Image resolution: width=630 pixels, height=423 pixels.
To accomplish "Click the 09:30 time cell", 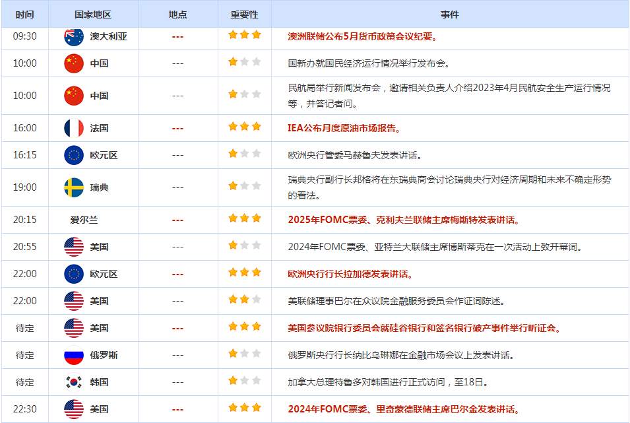I will (24, 36).
